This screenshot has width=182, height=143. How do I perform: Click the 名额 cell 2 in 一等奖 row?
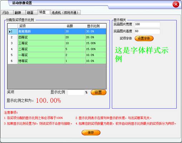point(75,55)
